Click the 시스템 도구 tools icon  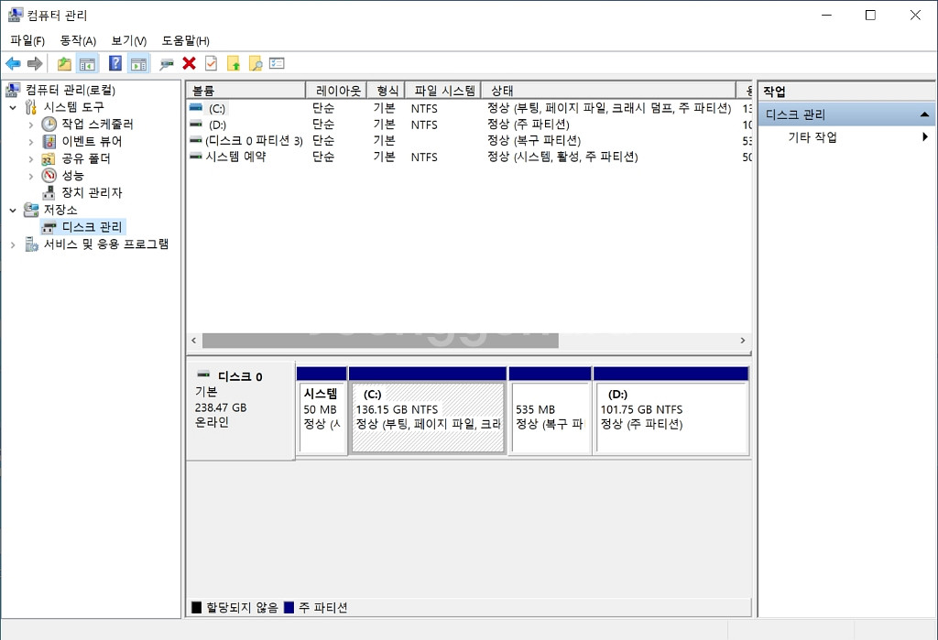(31, 107)
